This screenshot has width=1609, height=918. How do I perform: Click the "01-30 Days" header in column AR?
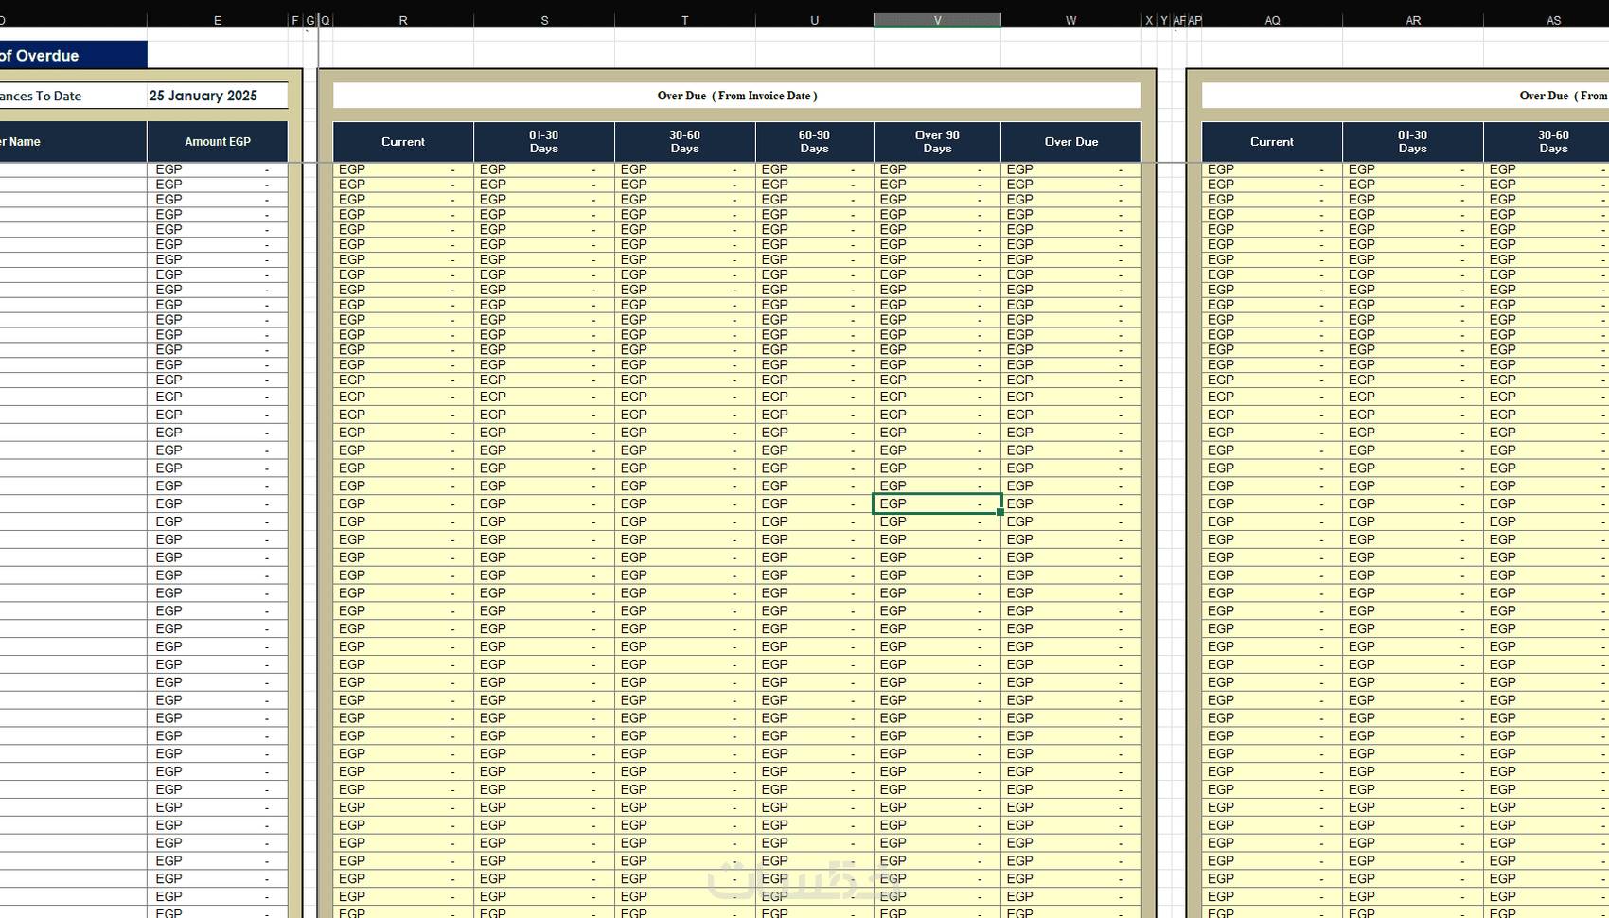1413,142
